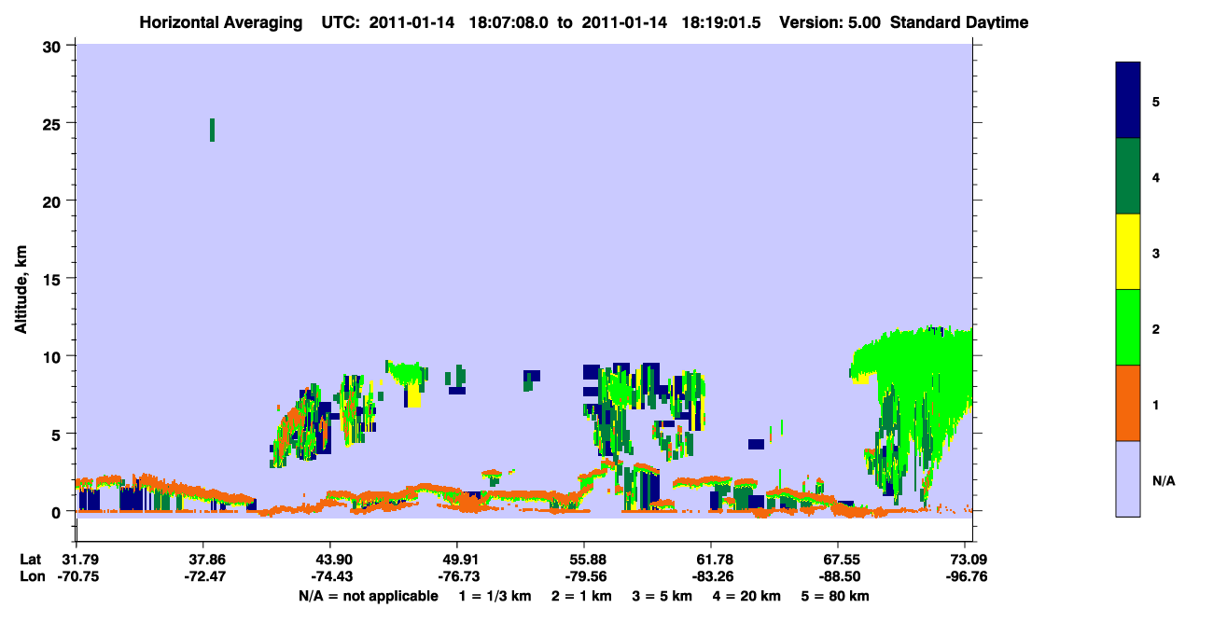Click legend text '2 = 1 km'
Viewport: 1213px width, 622px height.
[x=581, y=596]
